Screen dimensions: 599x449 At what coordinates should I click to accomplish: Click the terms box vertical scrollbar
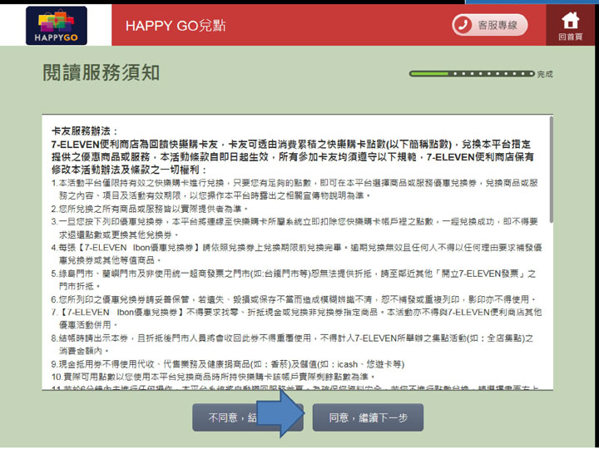click(x=551, y=170)
